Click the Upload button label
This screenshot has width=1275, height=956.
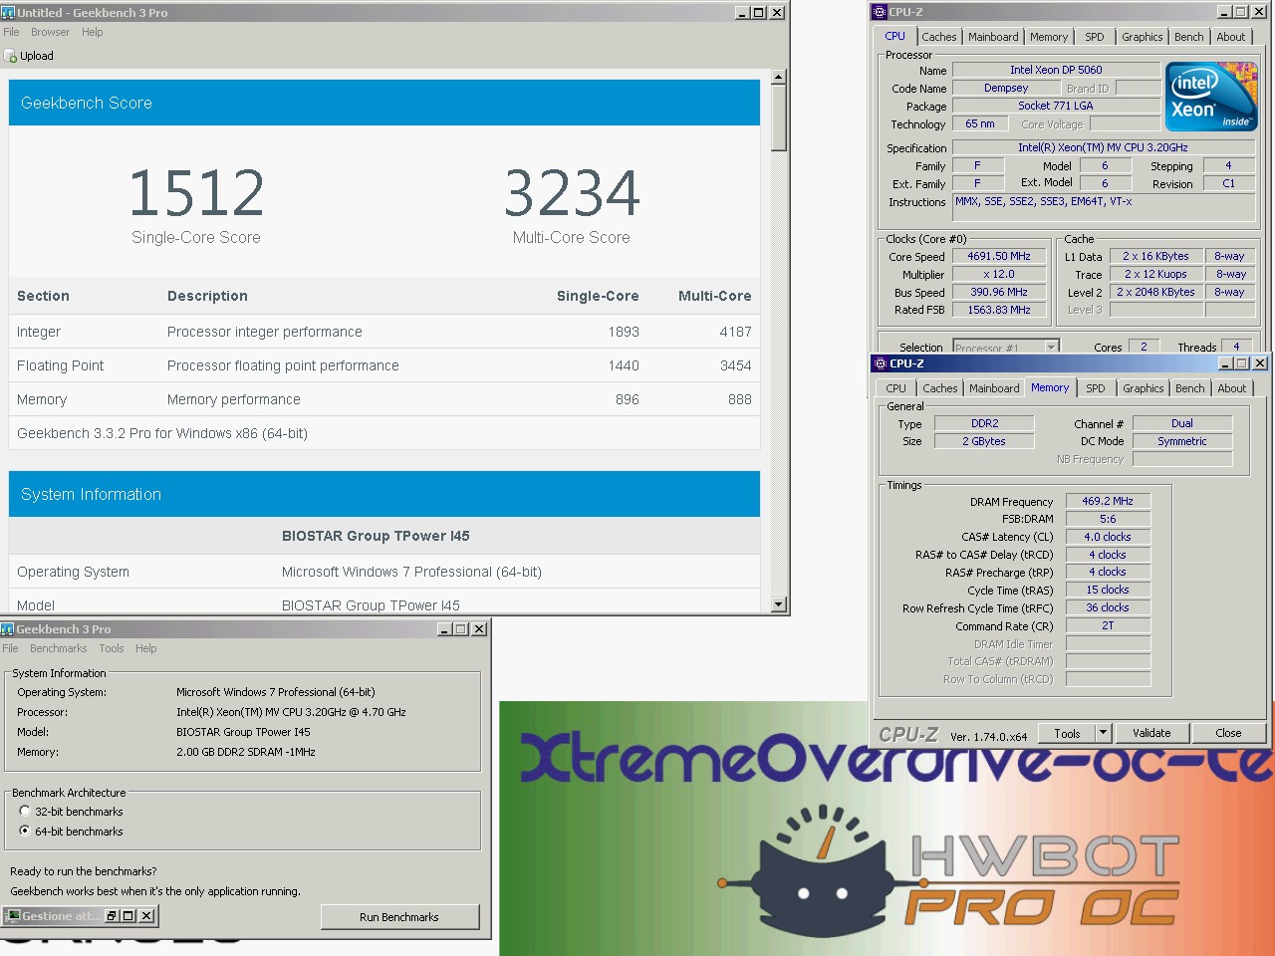click(x=37, y=57)
